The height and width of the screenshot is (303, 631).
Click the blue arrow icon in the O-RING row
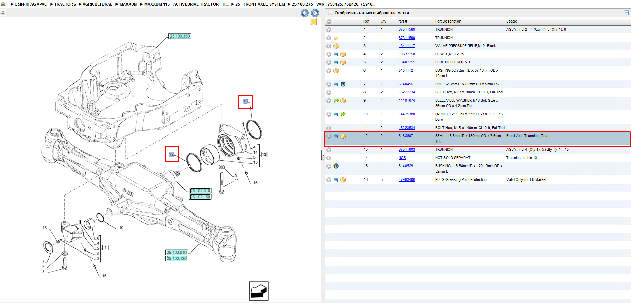pyautogui.click(x=336, y=114)
